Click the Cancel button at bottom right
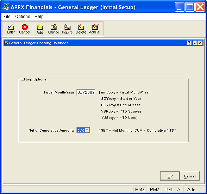The height and width of the screenshot is (194, 207). pyautogui.click(x=190, y=176)
